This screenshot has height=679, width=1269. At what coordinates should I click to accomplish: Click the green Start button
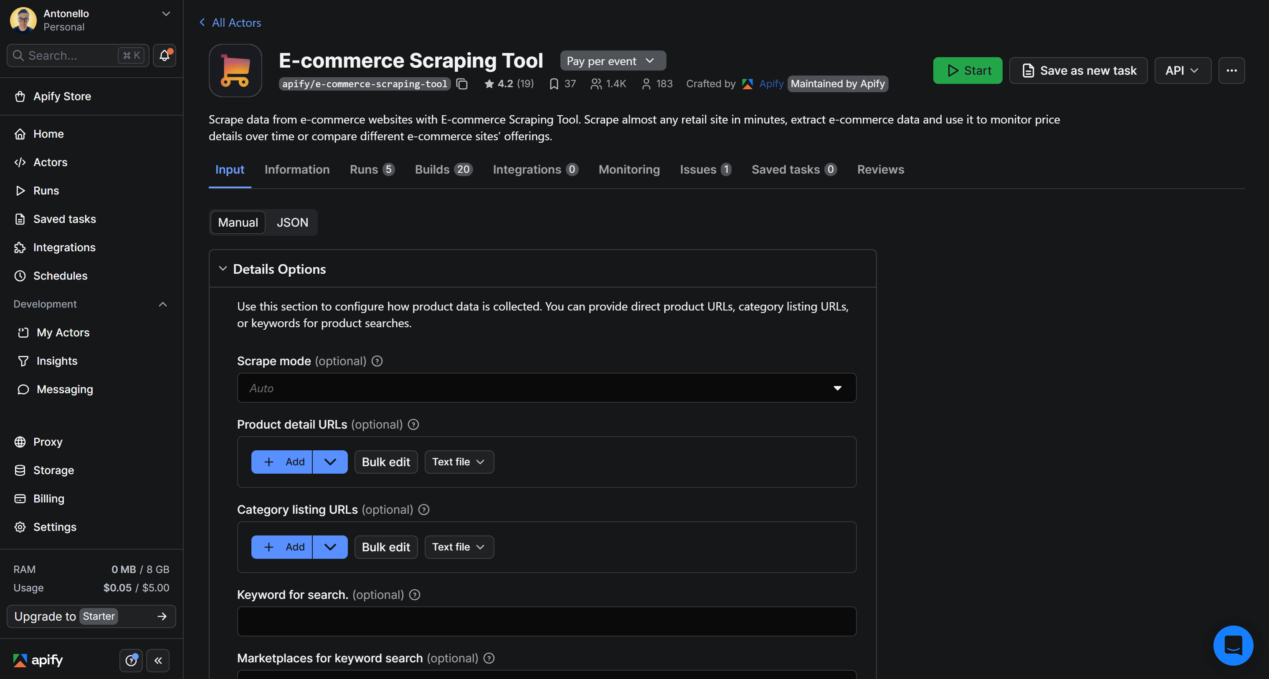click(967, 70)
